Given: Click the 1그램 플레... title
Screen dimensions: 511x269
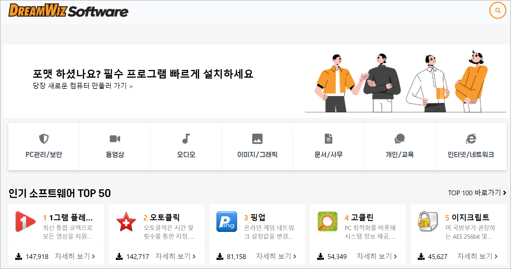Looking at the screenshot, I should coord(71,218).
